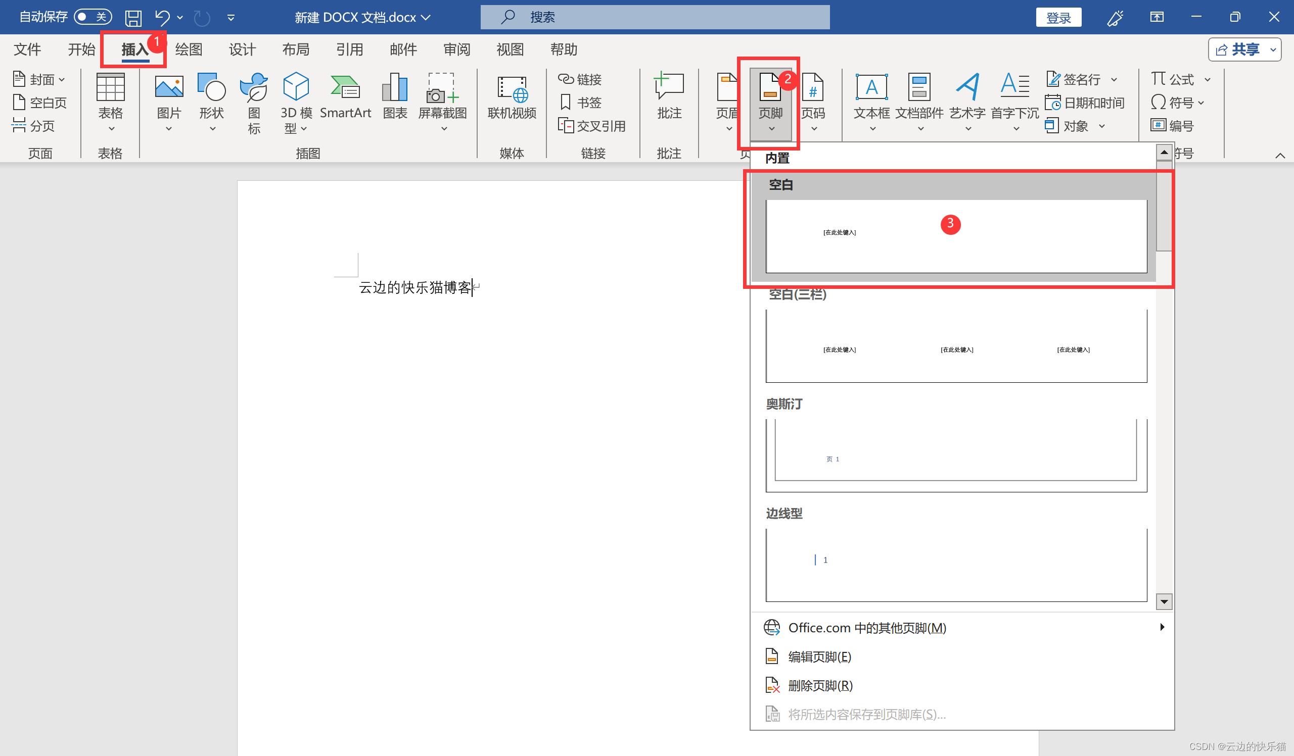Click the 图表 chart icon
Screen dimensions: 1294x756
tap(395, 88)
